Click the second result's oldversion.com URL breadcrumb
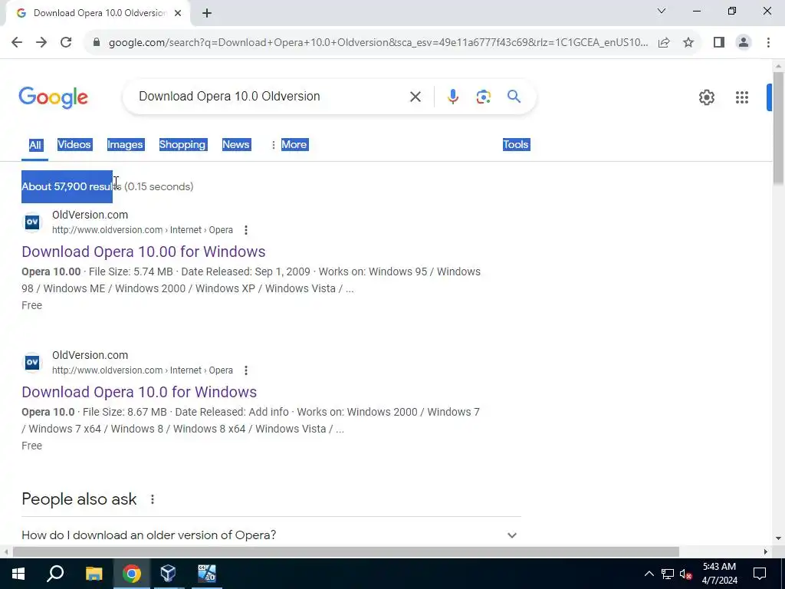 [142, 370]
